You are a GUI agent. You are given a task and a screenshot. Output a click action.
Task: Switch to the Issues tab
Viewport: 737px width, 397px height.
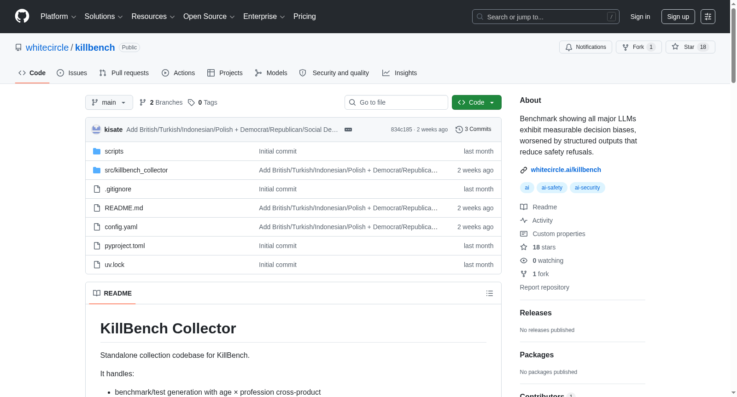[x=72, y=73]
